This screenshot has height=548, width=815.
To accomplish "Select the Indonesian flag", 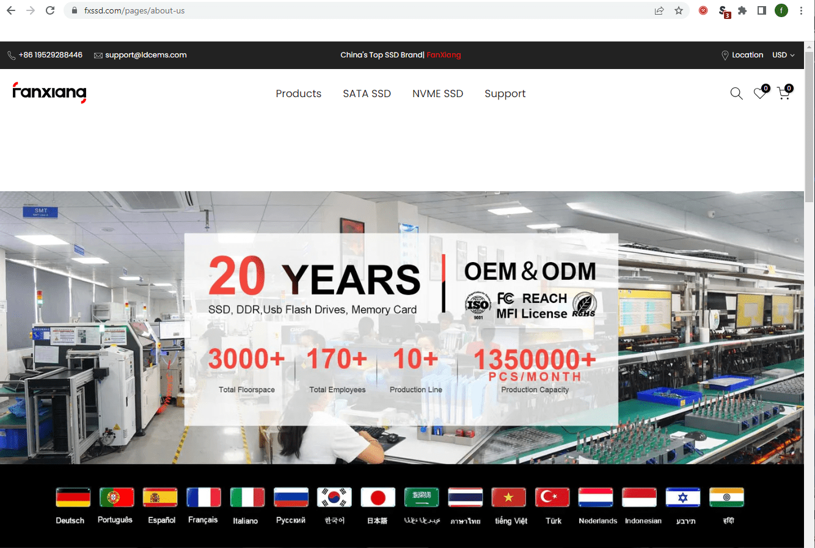I will click(640, 497).
